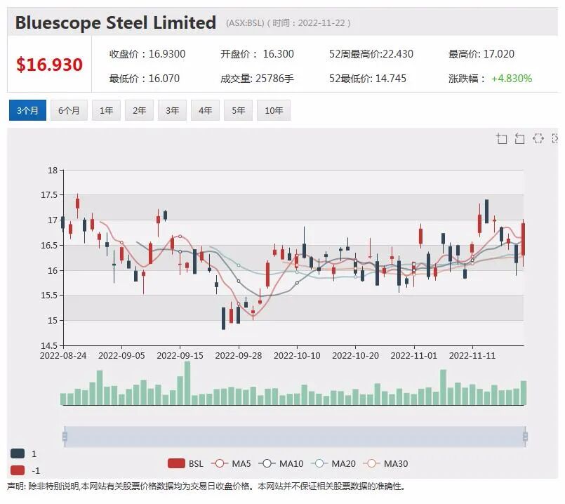This screenshot has height=504, width=565.
Task: Click the tallest volume bar near 2022-09-15
Action: (187, 383)
